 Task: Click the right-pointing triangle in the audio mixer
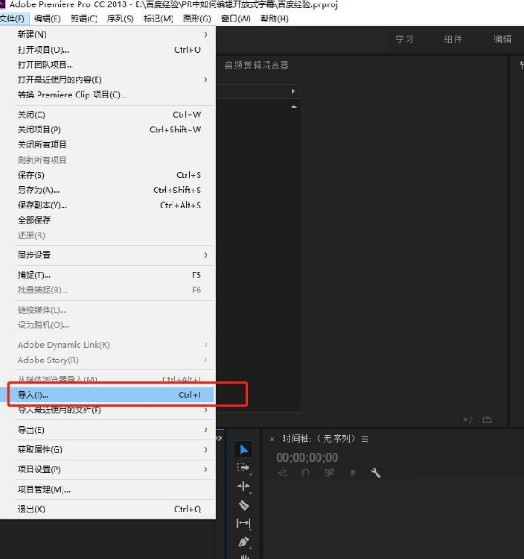(x=292, y=91)
